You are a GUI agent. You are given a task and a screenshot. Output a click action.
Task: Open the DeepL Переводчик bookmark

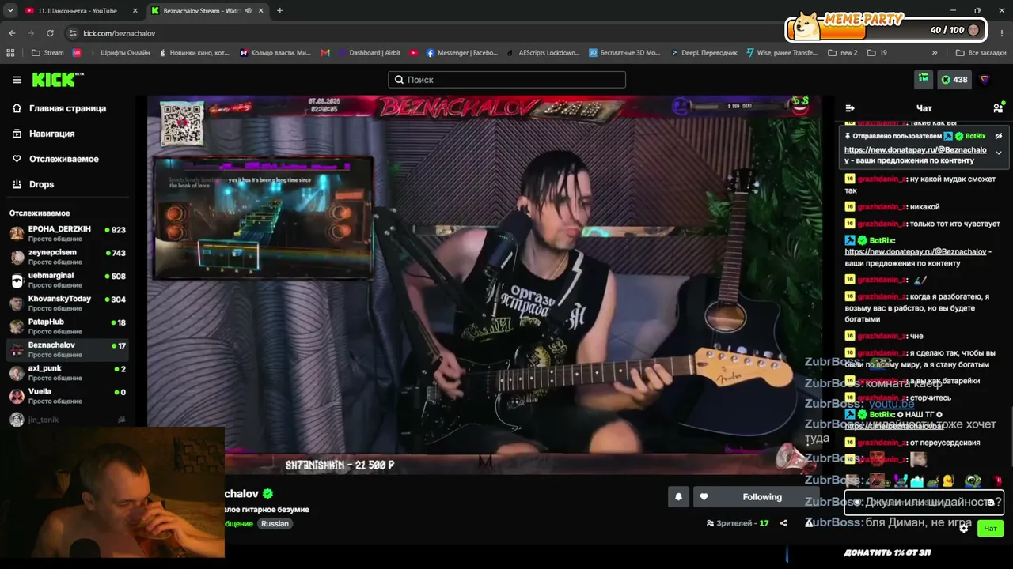pyautogui.click(x=704, y=53)
